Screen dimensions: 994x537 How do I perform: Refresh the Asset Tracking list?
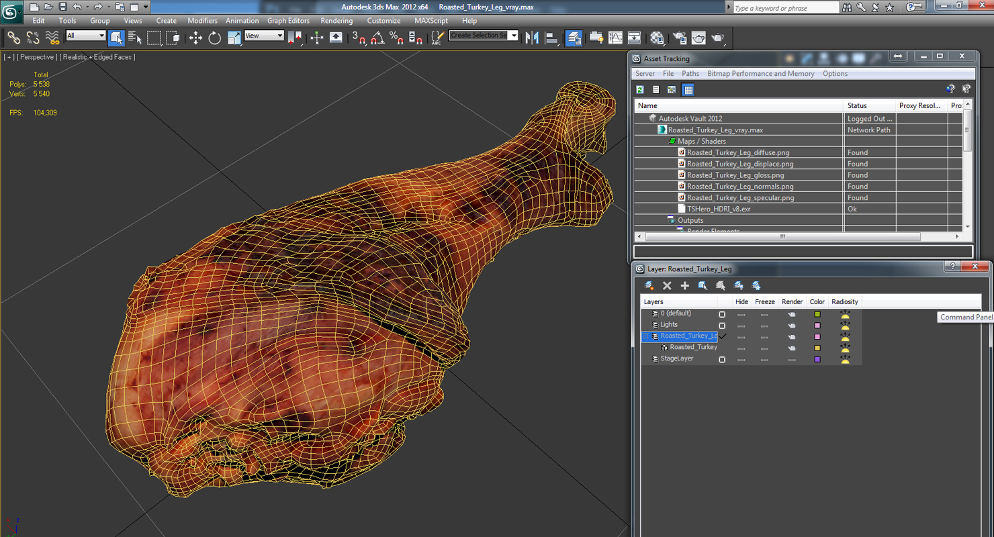click(640, 90)
